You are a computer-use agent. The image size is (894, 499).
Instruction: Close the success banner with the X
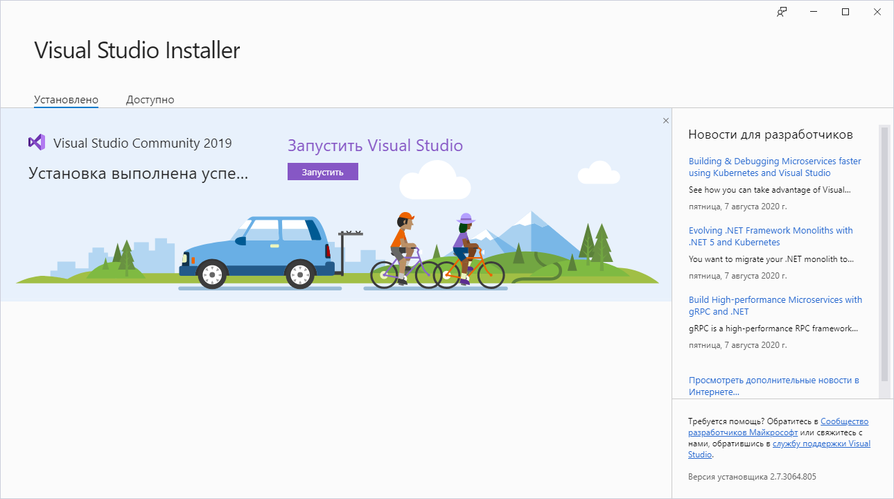point(666,121)
